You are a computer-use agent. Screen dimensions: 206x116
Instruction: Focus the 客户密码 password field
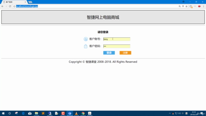[x=117, y=46]
